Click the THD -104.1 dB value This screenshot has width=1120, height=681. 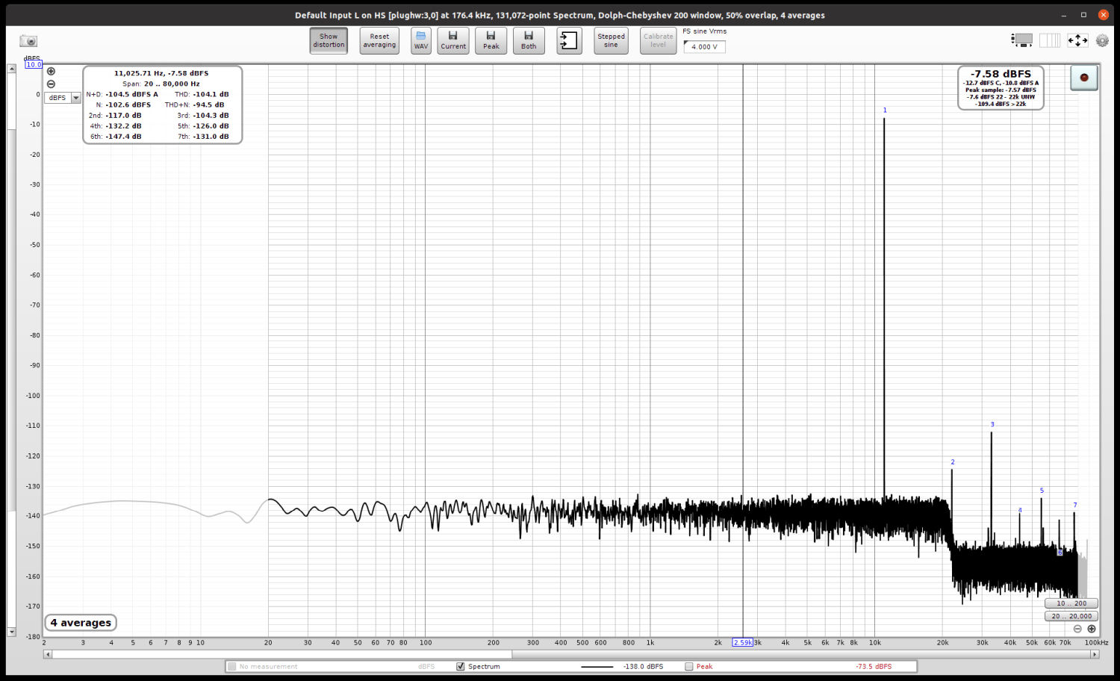pos(211,94)
